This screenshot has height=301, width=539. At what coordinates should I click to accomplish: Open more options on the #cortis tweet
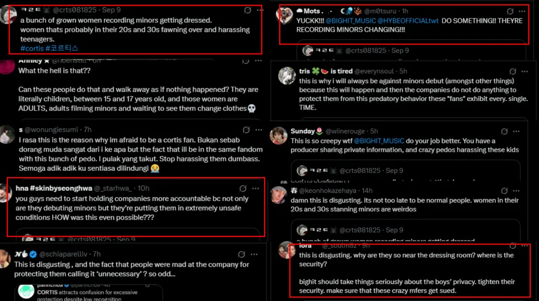[x=260, y=10]
